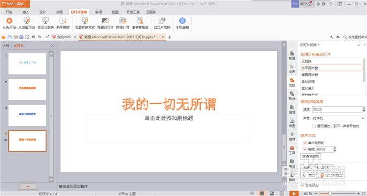
Task: Click shared playback (共享播放) icon
Action: 63,21
